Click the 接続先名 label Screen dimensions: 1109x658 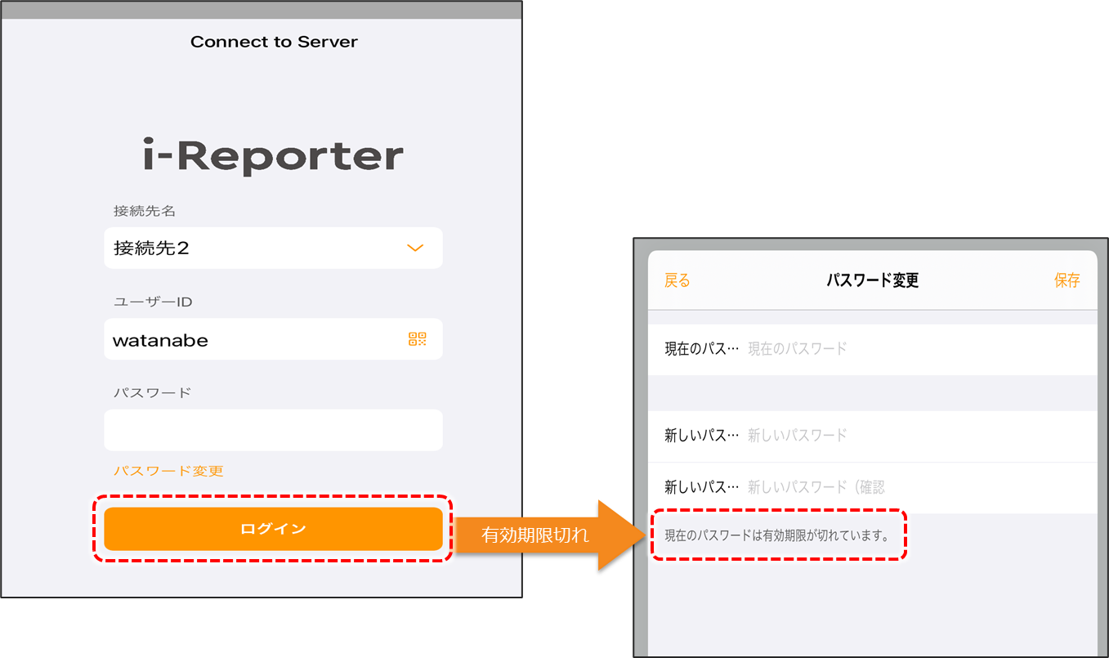coord(145,211)
